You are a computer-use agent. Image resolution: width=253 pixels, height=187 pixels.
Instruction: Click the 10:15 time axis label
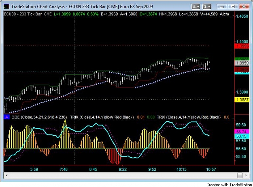coord(181,169)
